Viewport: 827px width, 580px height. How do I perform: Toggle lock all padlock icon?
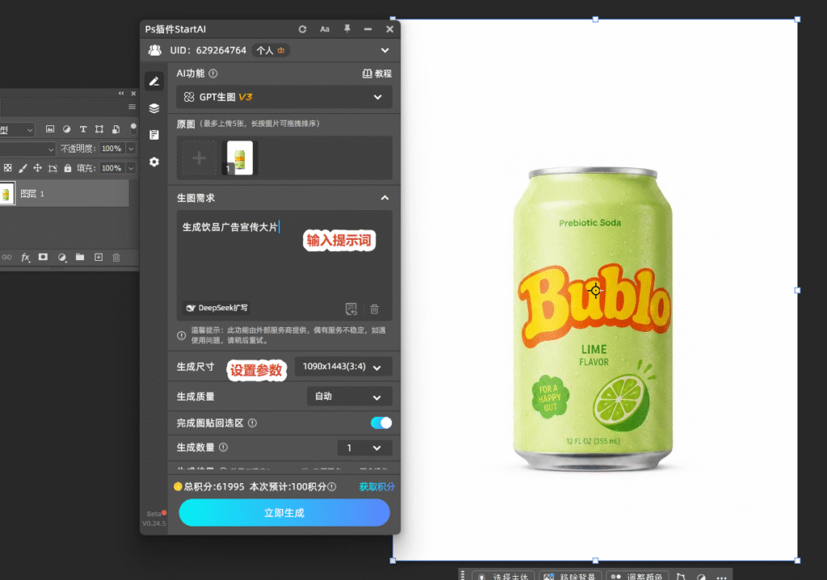point(68,168)
